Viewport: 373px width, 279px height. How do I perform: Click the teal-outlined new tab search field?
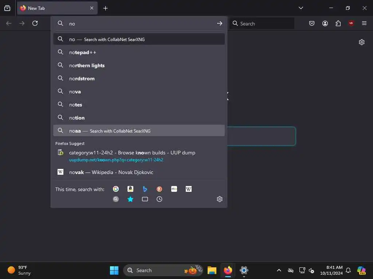pyautogui.click(x=262, y=136)
